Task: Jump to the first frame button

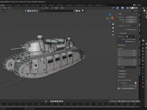Action: point(51,101)
